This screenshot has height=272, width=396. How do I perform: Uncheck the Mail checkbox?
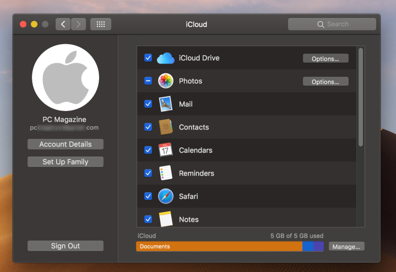pyautogui.click(x=148, y=104)
